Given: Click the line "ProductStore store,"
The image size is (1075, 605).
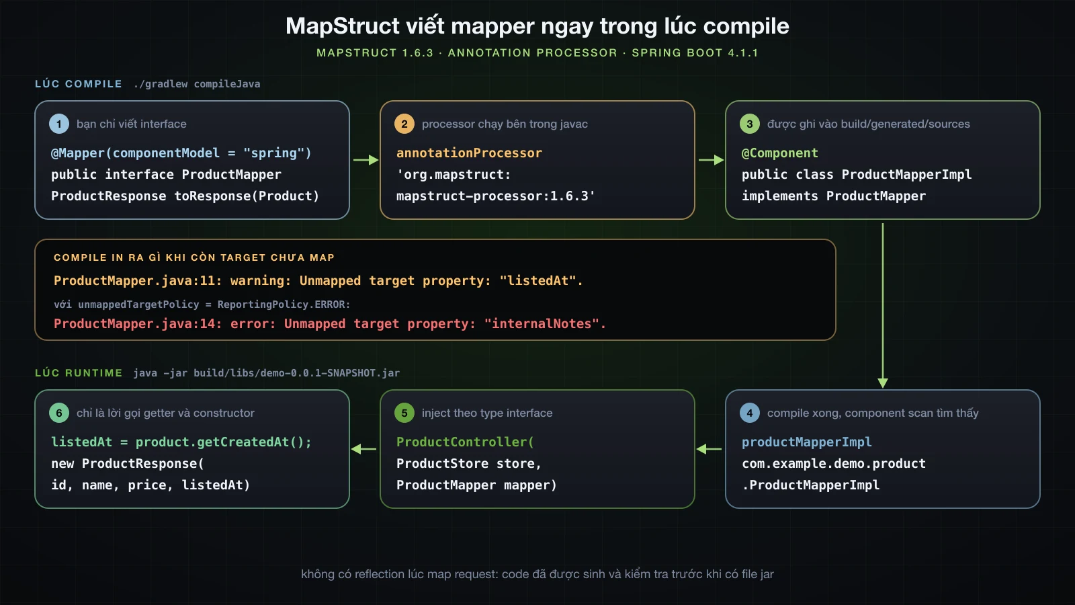Looking at the screenshot, I should click(x=469, y=464).
